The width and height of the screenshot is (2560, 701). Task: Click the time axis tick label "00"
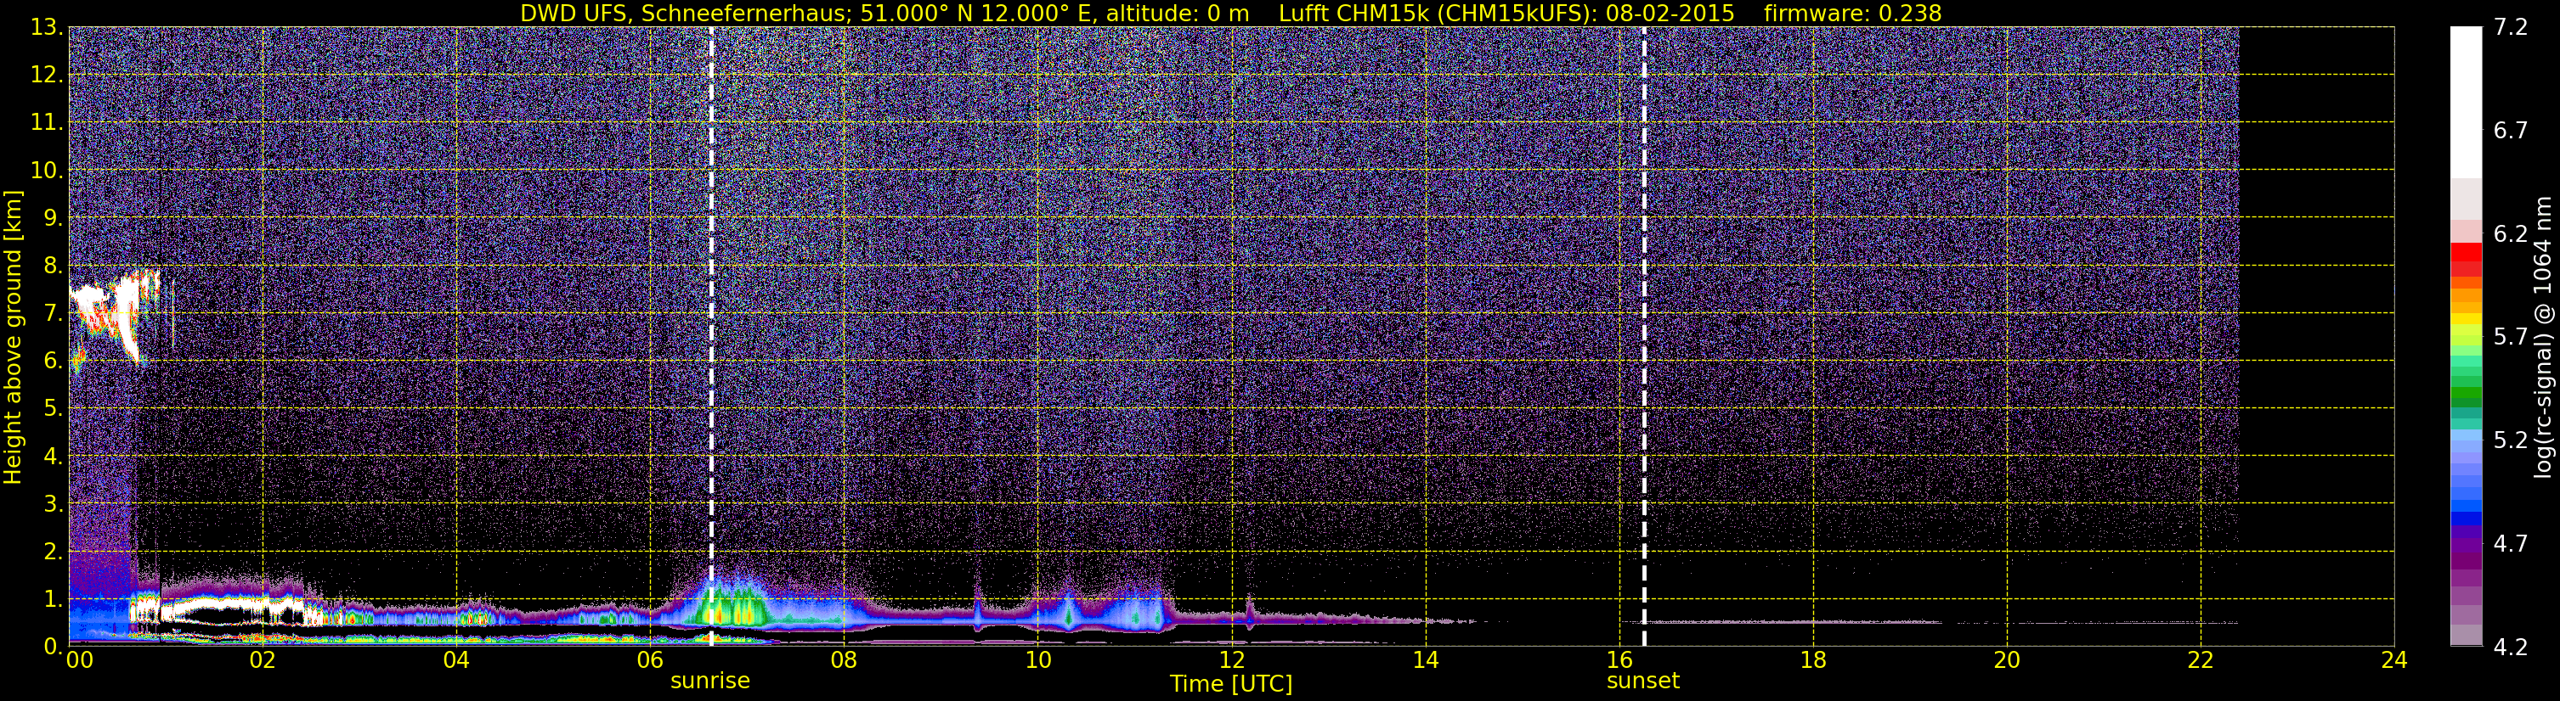(x=80, y=660)
